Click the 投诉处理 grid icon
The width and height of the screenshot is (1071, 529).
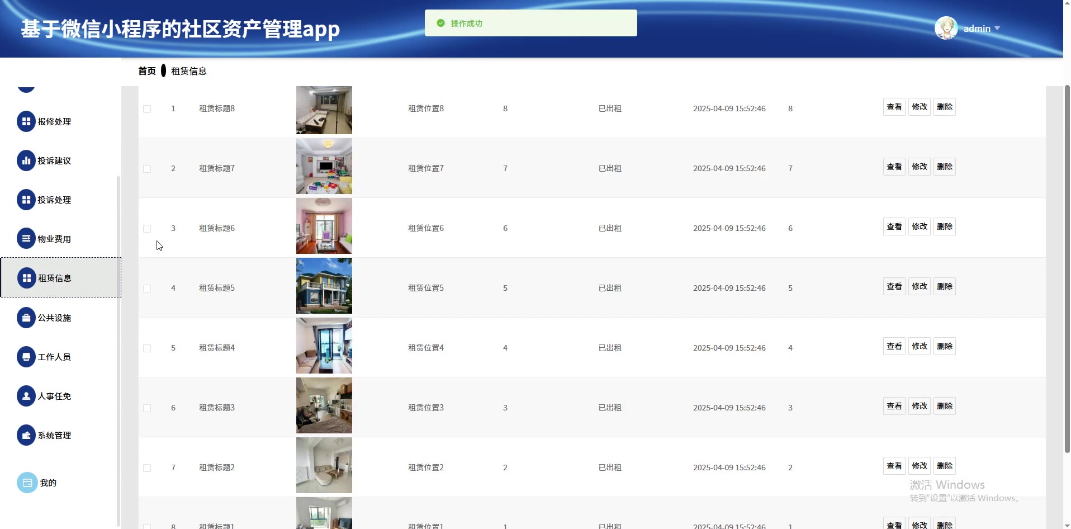[26, 200]
